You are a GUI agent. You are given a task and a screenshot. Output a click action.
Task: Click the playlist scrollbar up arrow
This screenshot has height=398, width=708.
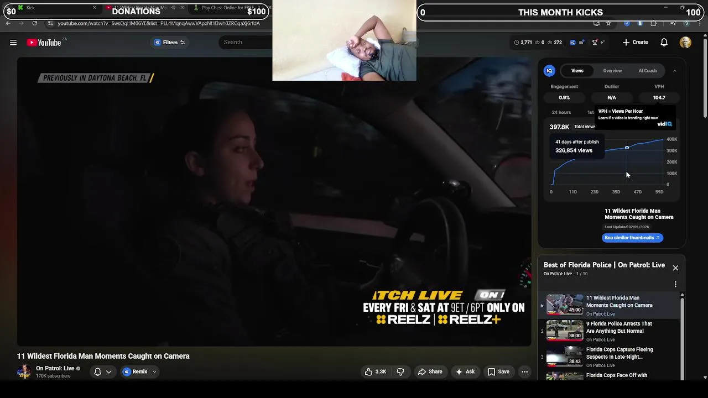[682, 295]
